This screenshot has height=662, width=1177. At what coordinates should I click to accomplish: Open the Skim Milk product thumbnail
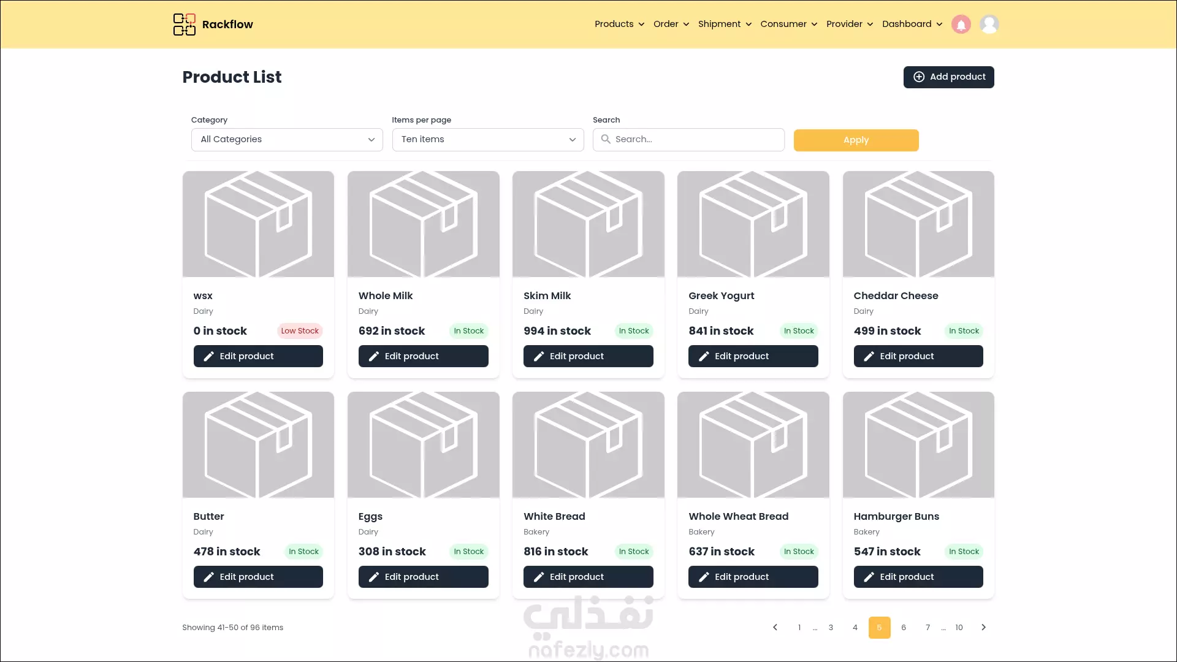pyautogui.click(x=588, y=224)
